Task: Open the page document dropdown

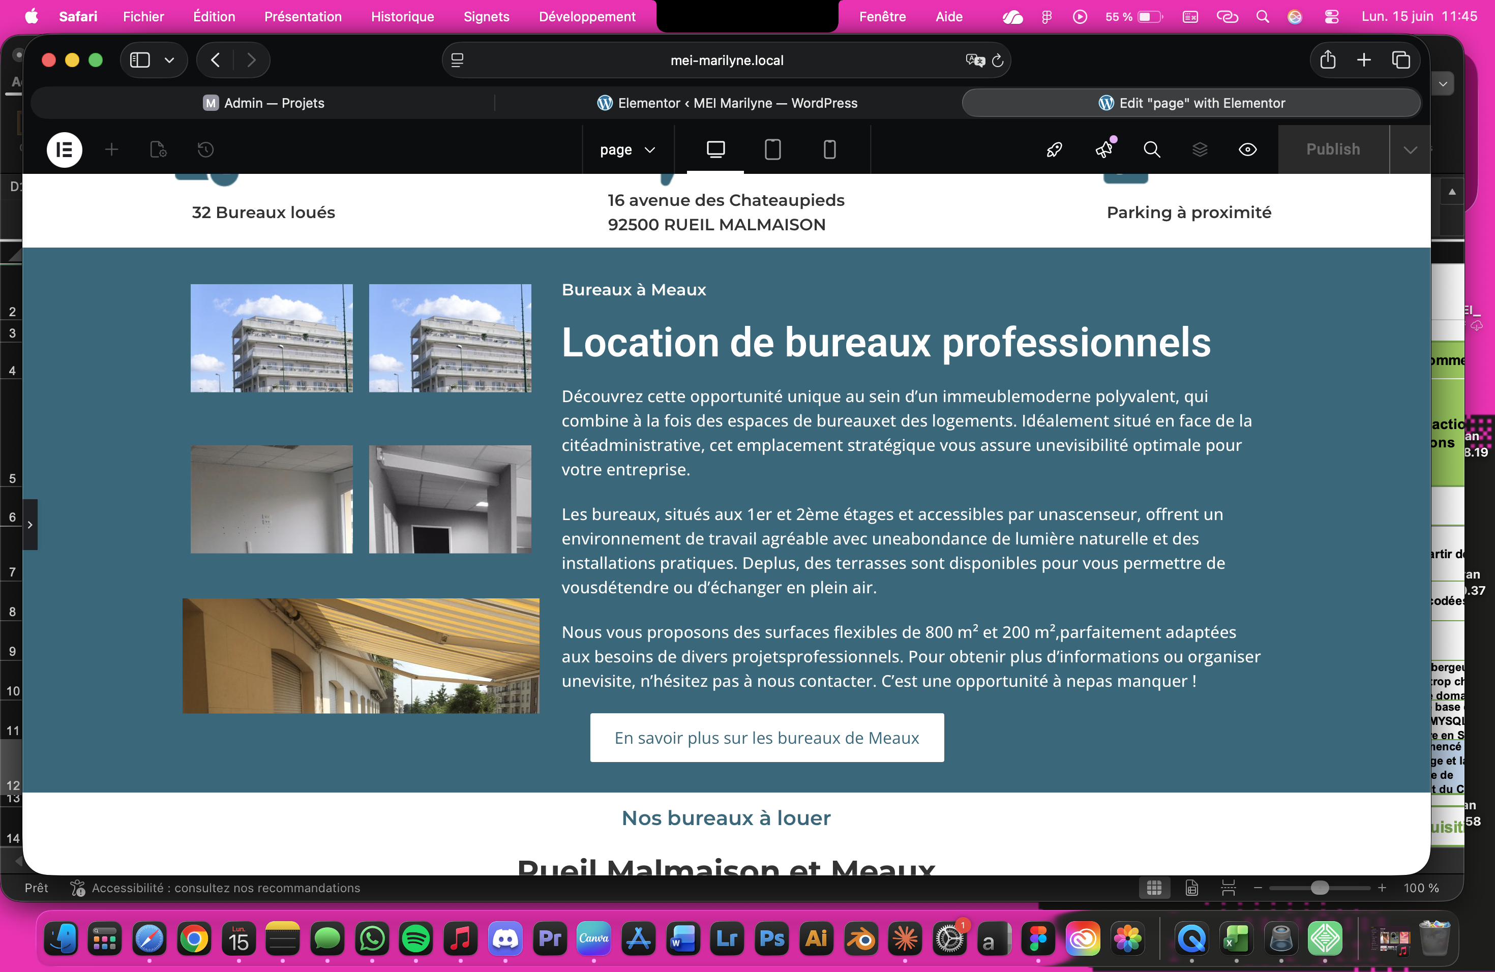Action: click(627, 149)
